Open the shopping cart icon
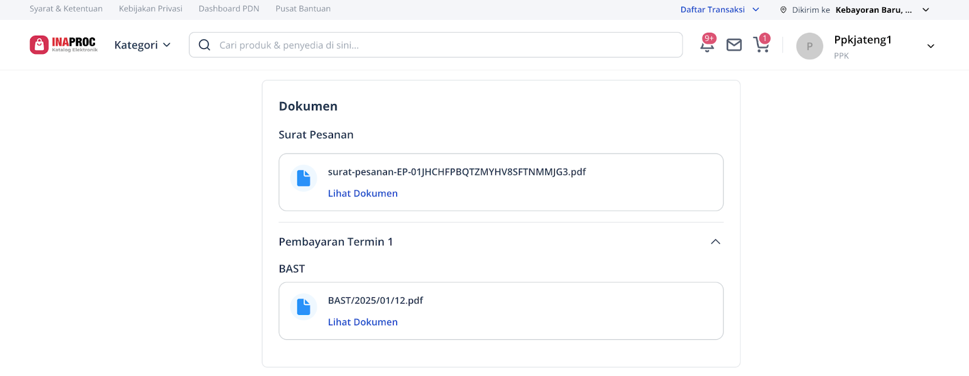The width and height of the screenshot is (969, 376). [x=761, y=44]
